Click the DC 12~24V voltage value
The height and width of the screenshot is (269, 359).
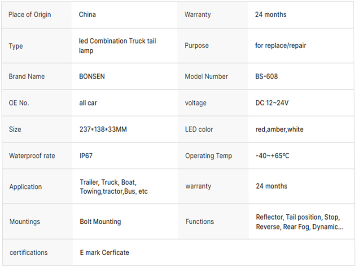272,103
